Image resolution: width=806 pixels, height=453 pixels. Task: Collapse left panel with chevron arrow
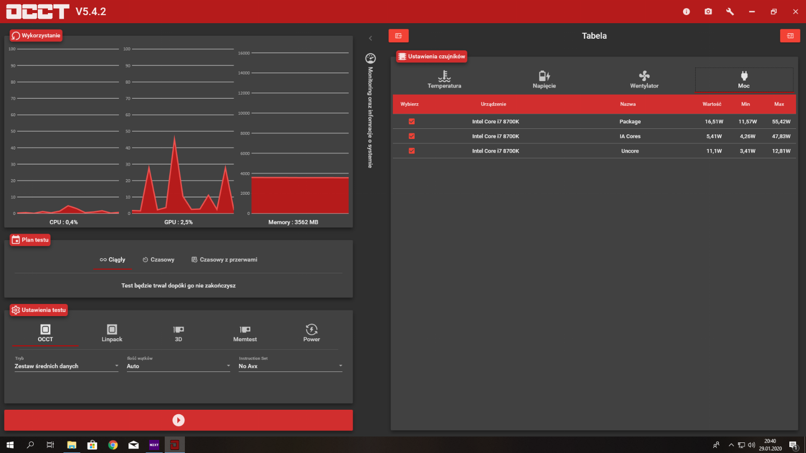point(370,38)
